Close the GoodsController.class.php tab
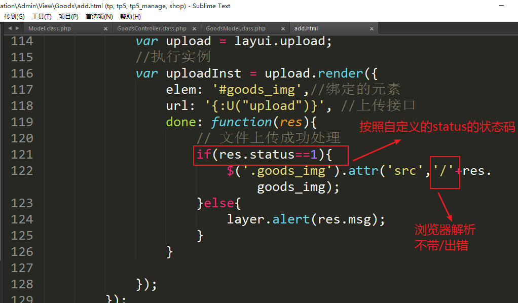Image resolution: width=518 pixels, height=303 pixels. 194,29
